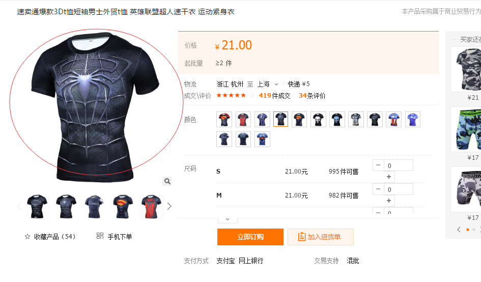This screenshot has height=282, width=481.
Task: Go to previous recommended products page arrow
Action: [459, 230]
